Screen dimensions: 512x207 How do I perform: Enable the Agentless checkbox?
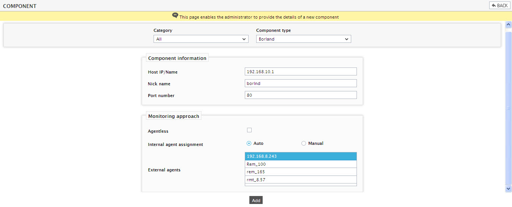pyautogui.click(x=249, y=130)
